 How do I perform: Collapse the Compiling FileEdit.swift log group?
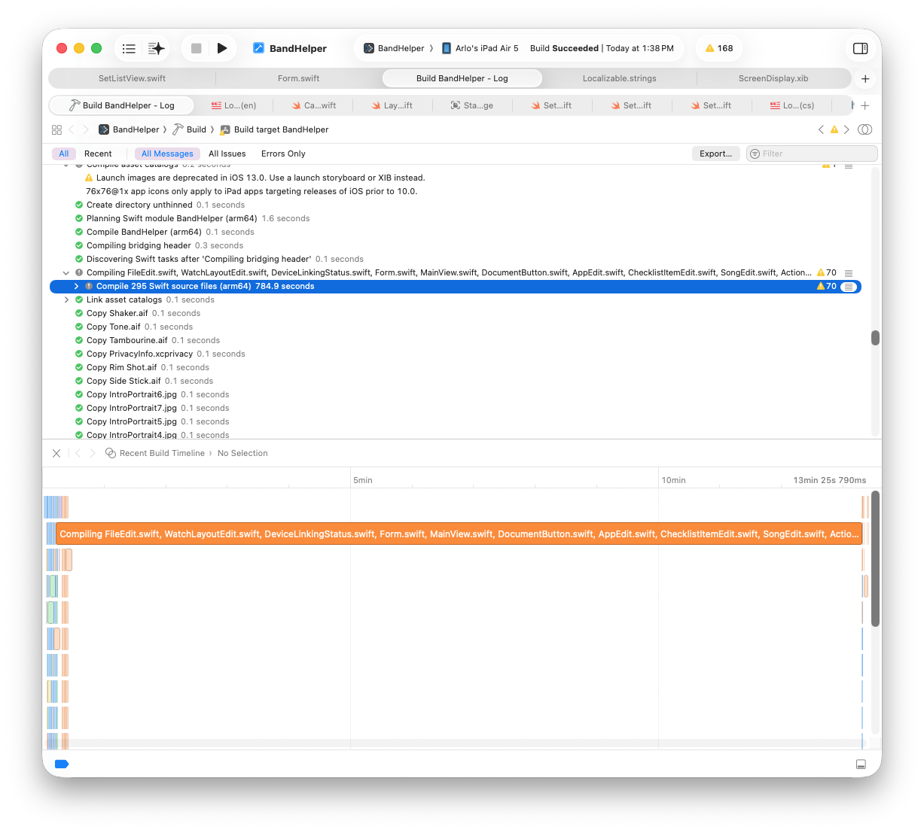66,273
